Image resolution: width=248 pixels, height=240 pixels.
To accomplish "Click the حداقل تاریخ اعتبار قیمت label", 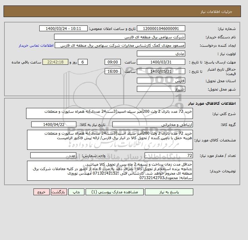I will pyautogui.click(x=222, y=72).
